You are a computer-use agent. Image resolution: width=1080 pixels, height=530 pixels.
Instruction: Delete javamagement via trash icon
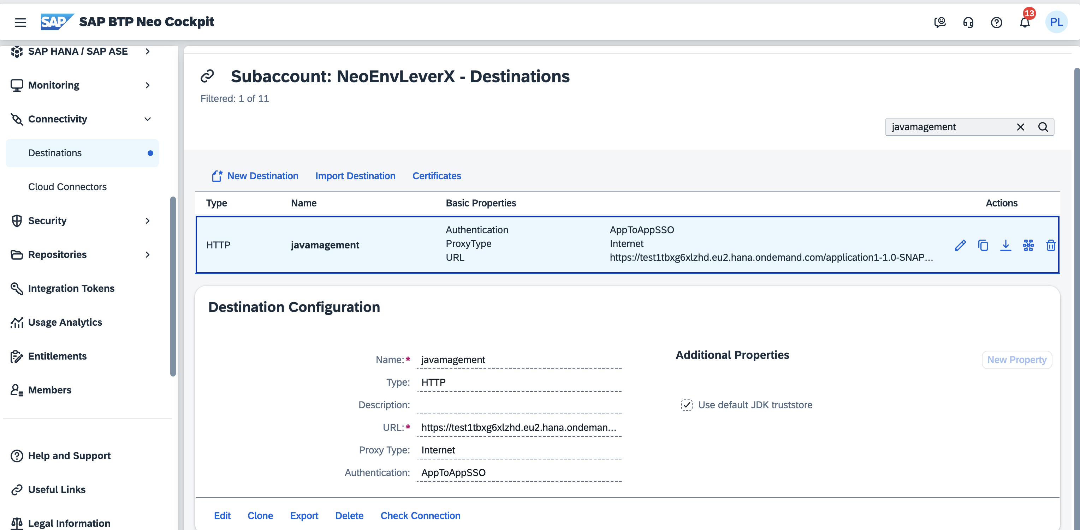1051,245
